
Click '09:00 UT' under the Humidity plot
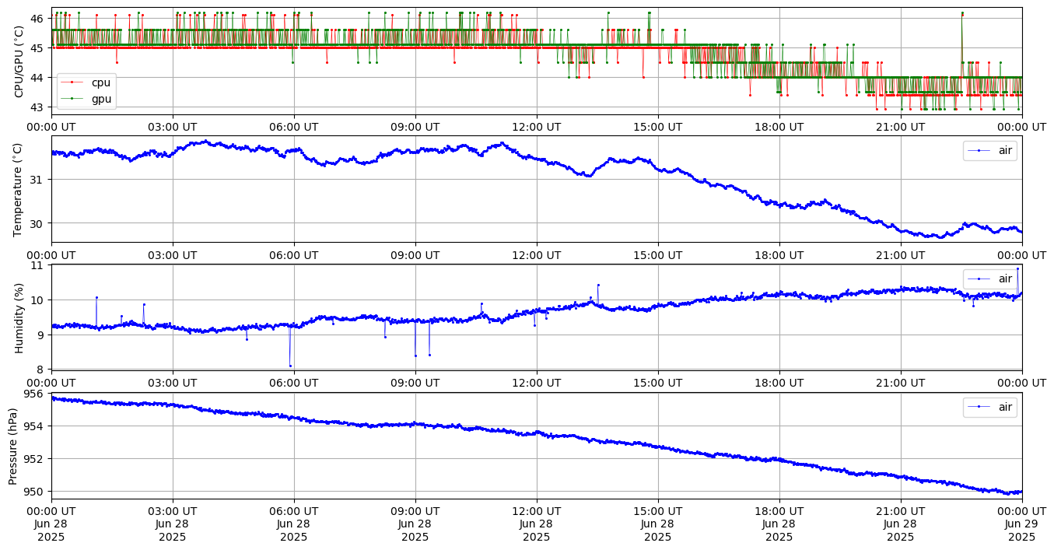(415, 383)
